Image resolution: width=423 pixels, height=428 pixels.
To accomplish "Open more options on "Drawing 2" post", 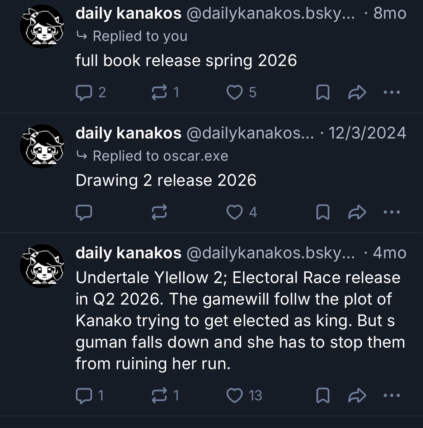I will 391,212.
